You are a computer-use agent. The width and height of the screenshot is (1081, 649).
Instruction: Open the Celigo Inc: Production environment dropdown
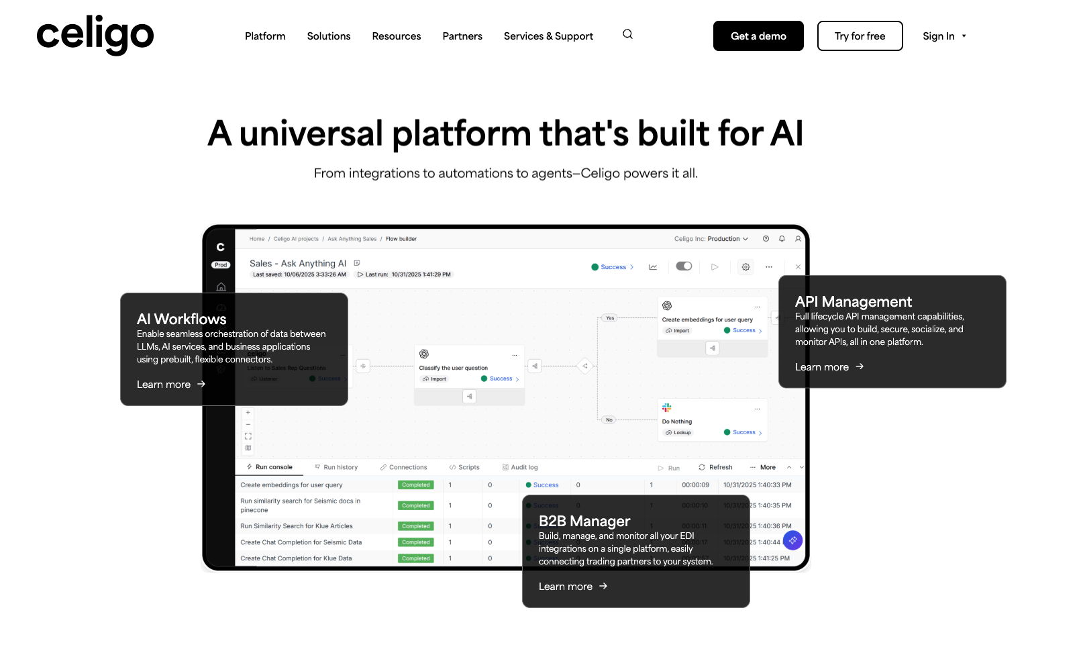pos(711,239)
